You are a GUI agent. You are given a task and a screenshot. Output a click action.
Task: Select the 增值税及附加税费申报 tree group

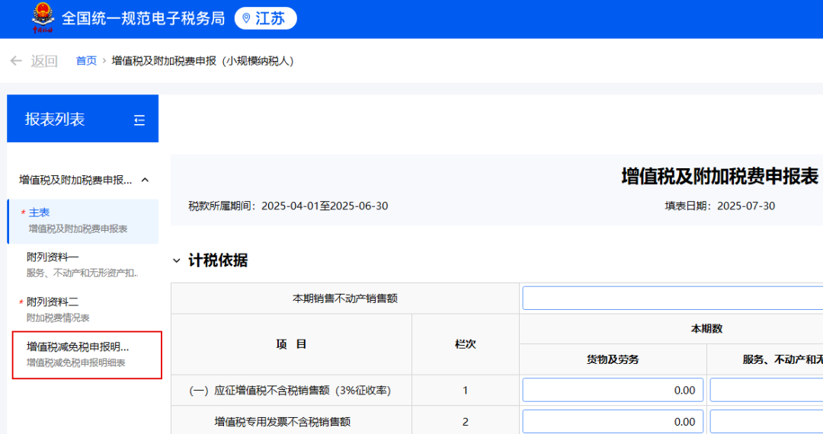tap(83, 180)
